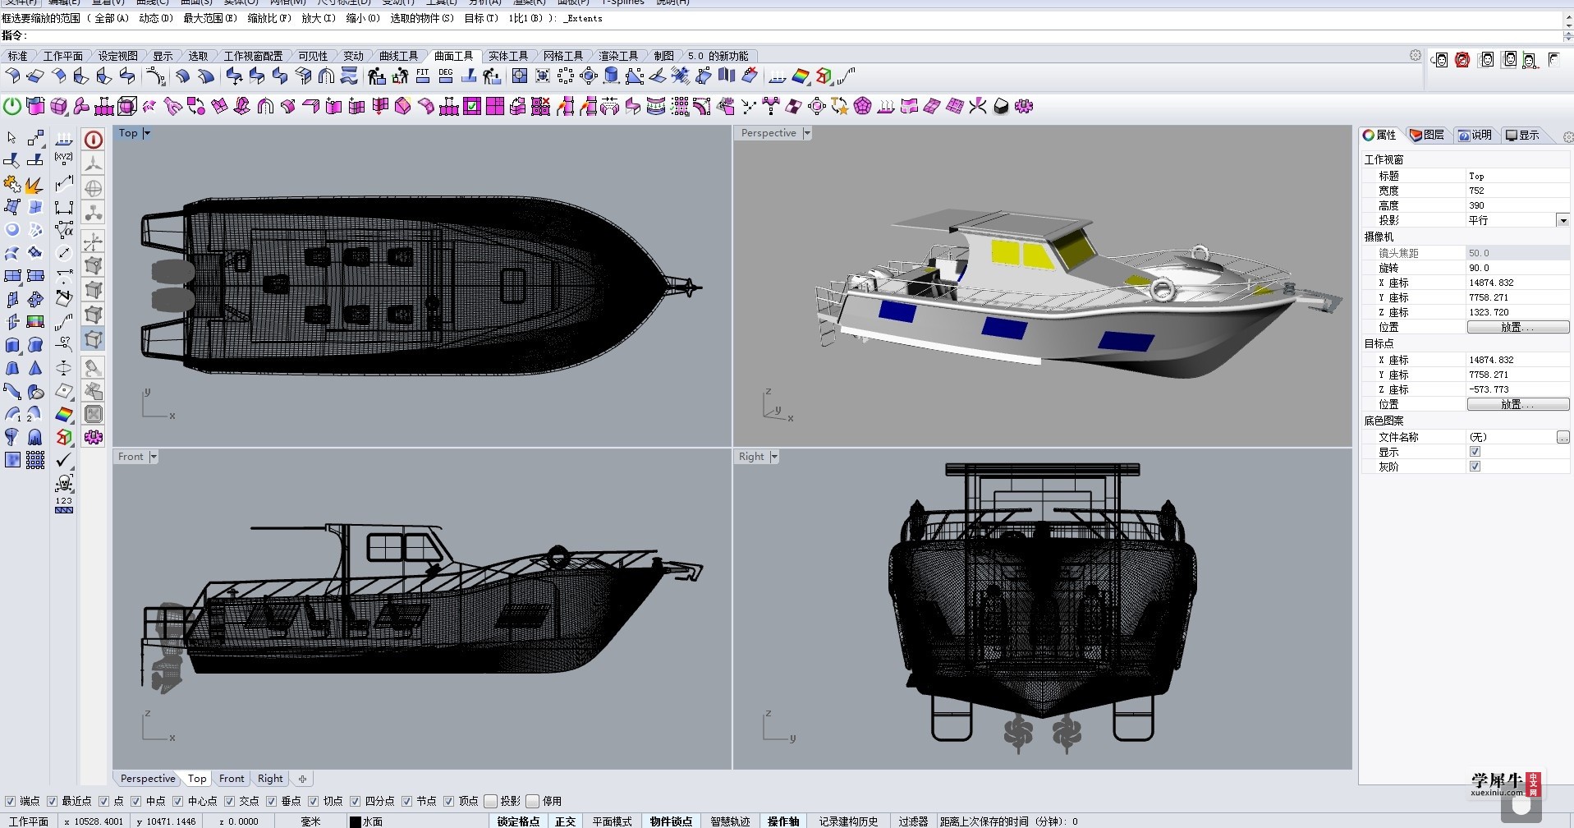1574x828 pixels.
Task: Open the 水面 layer selector in status bar
Action: pyautogui.click(x=417, y=821)
